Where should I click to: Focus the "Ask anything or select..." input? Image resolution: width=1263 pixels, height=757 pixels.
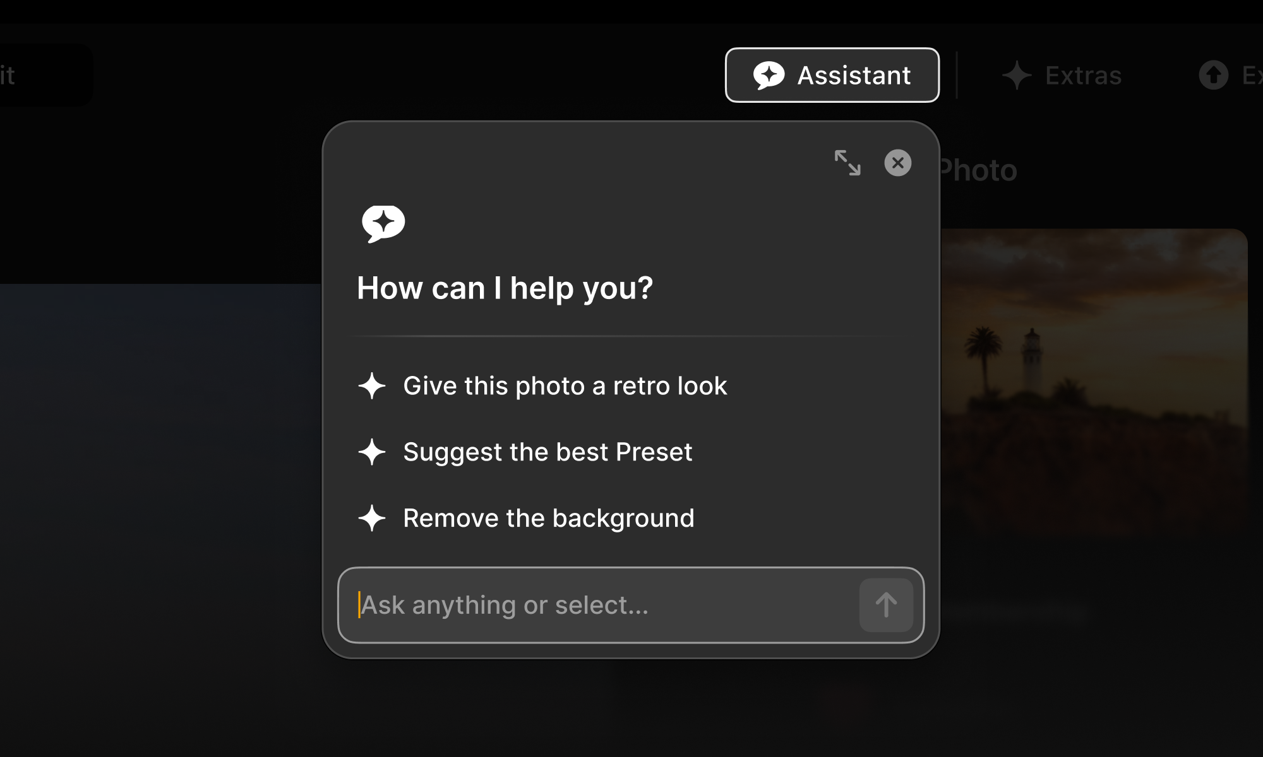(x=600, y=606)
